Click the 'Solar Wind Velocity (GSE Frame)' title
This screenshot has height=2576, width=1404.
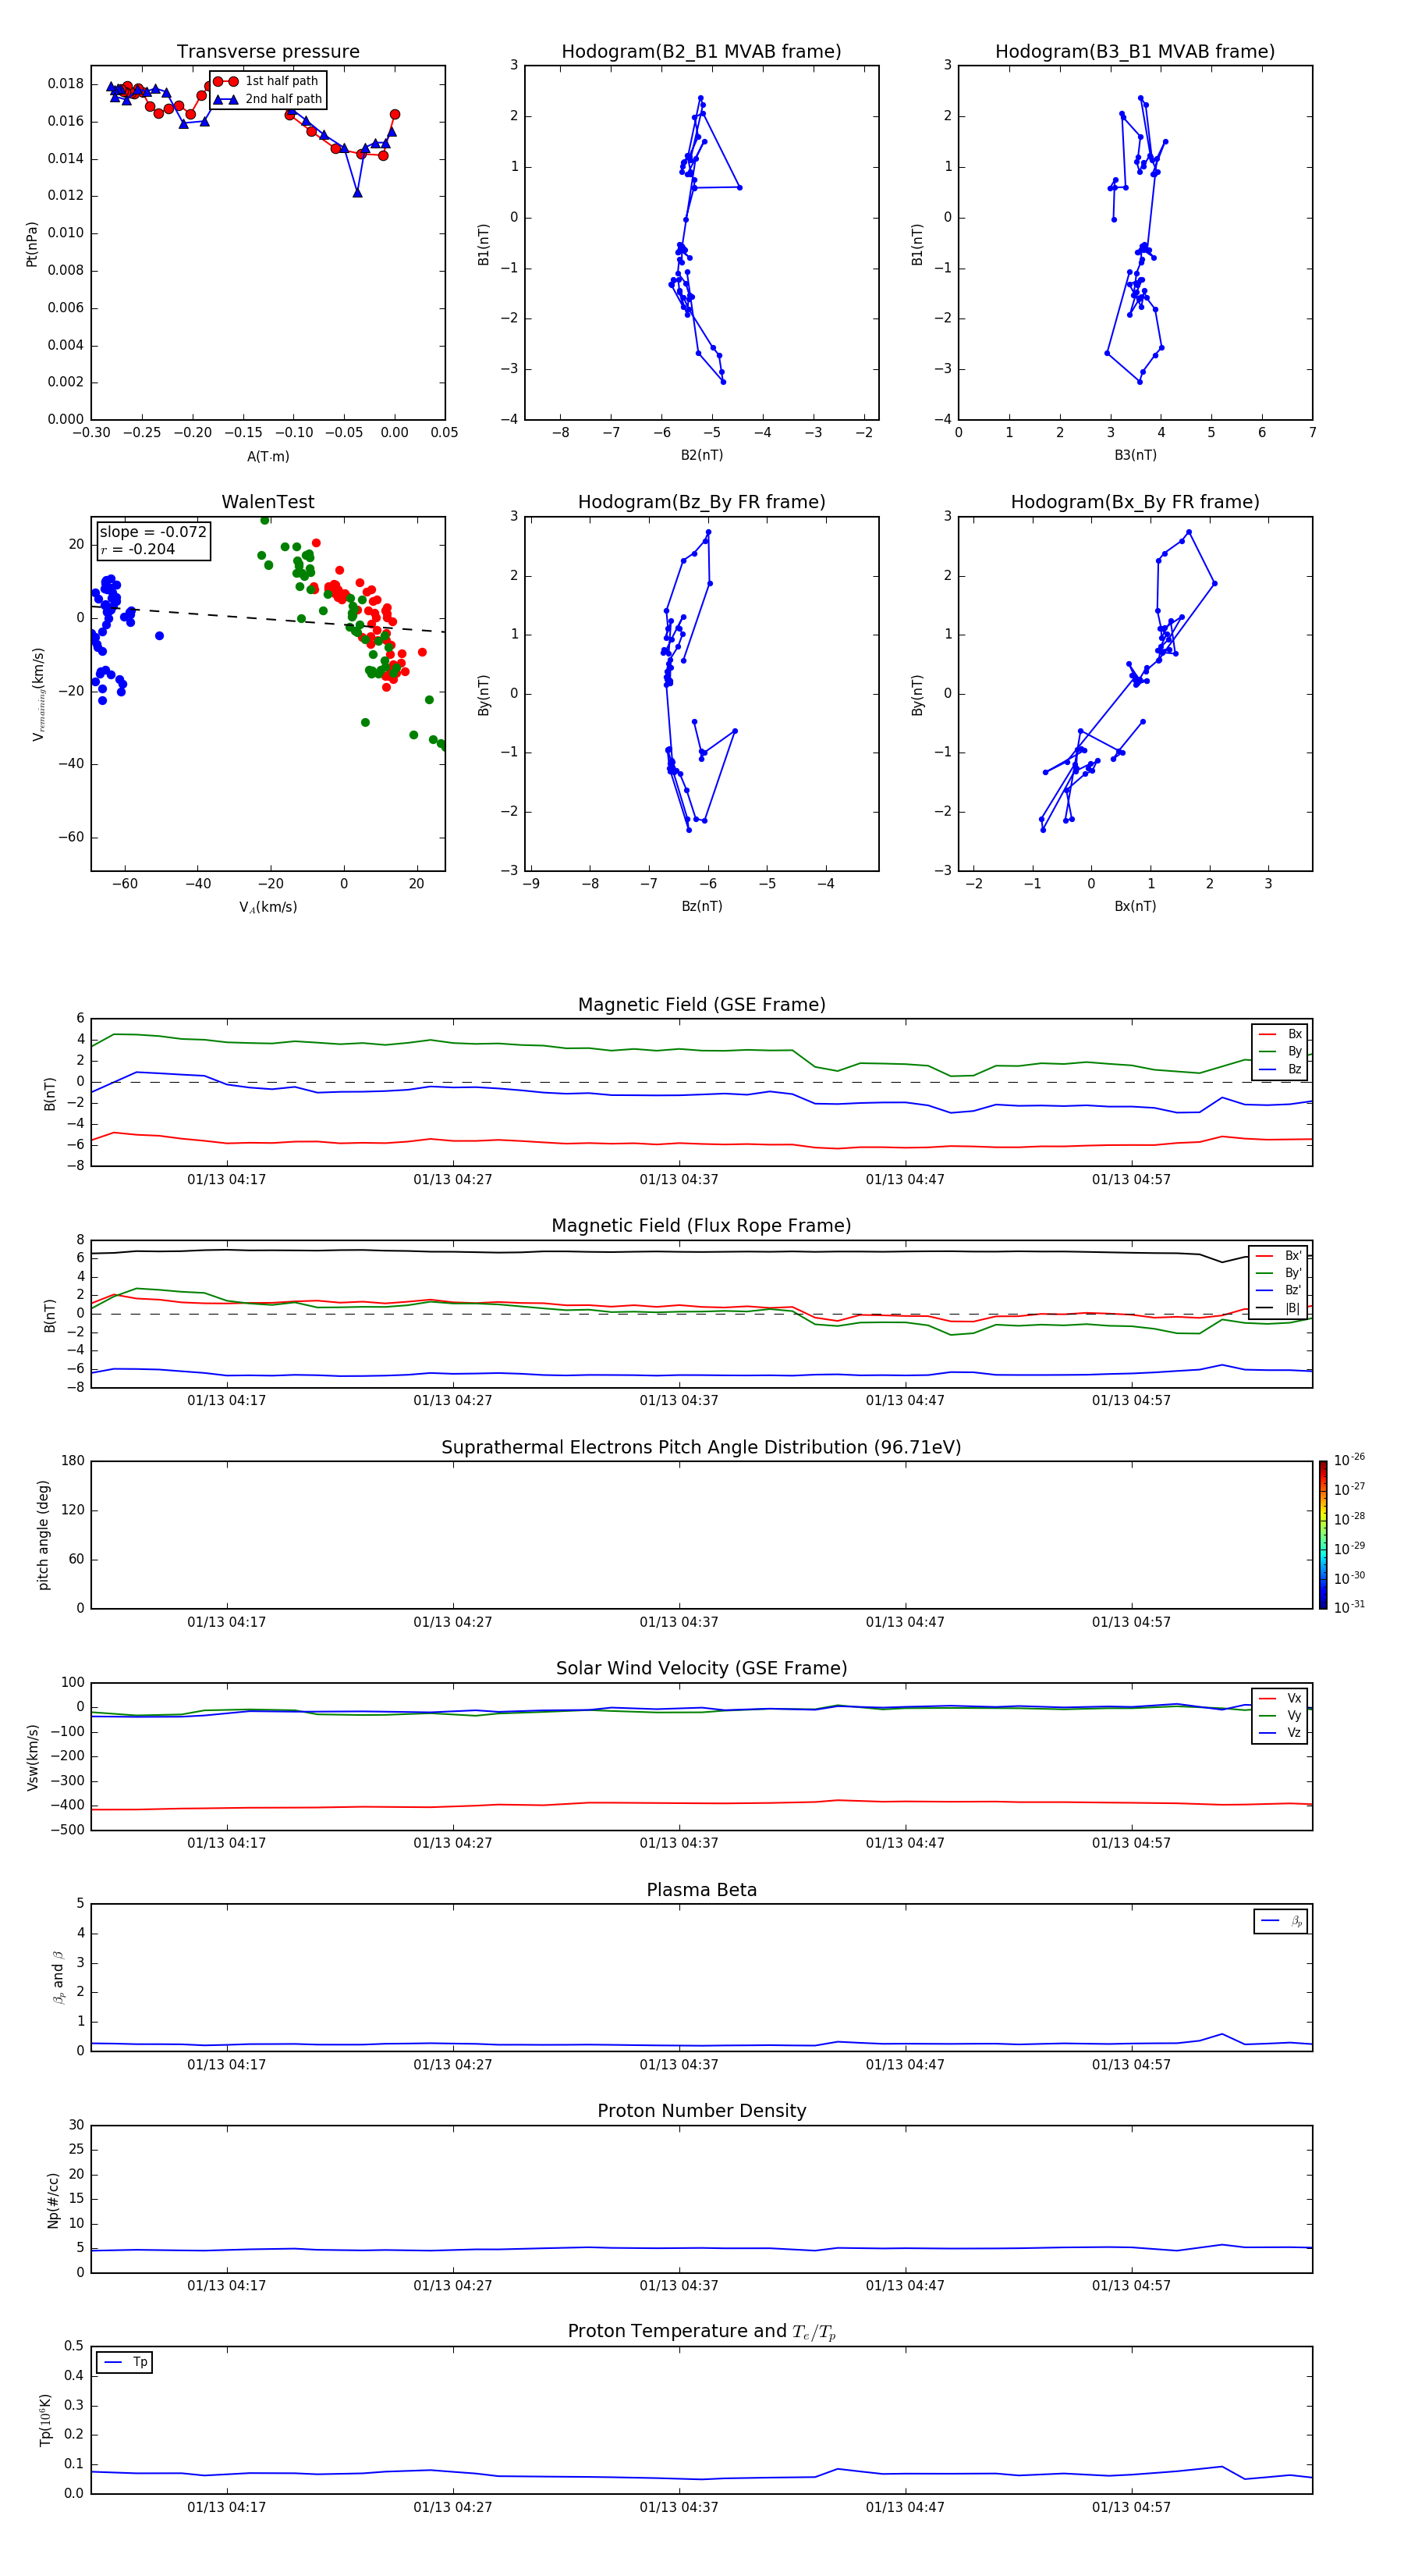pyautogui.click(x=701, y=1669)
